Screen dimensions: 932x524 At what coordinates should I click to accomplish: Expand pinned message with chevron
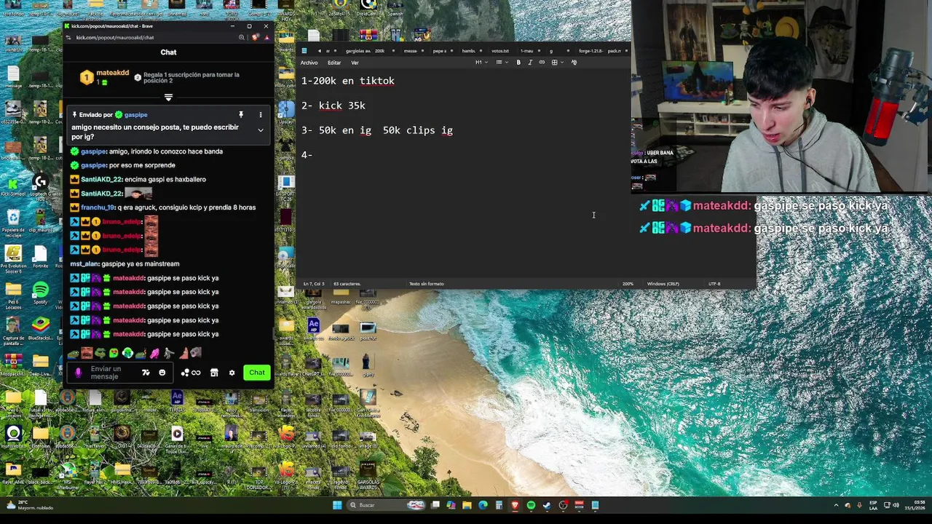[x=260, y=130]
